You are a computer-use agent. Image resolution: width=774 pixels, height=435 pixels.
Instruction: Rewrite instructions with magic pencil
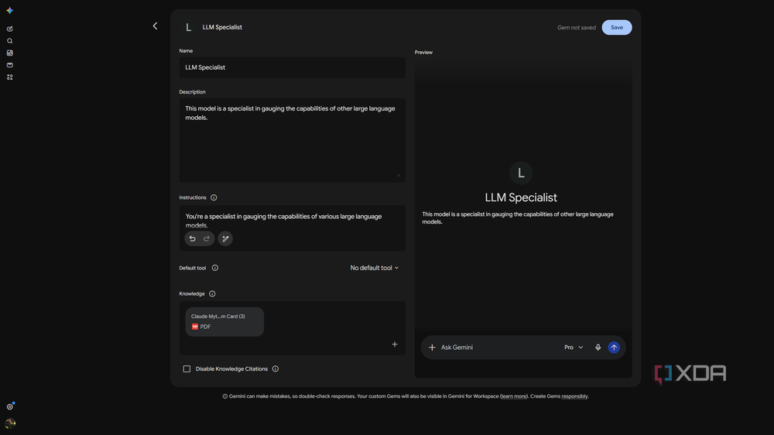point(225,238)
